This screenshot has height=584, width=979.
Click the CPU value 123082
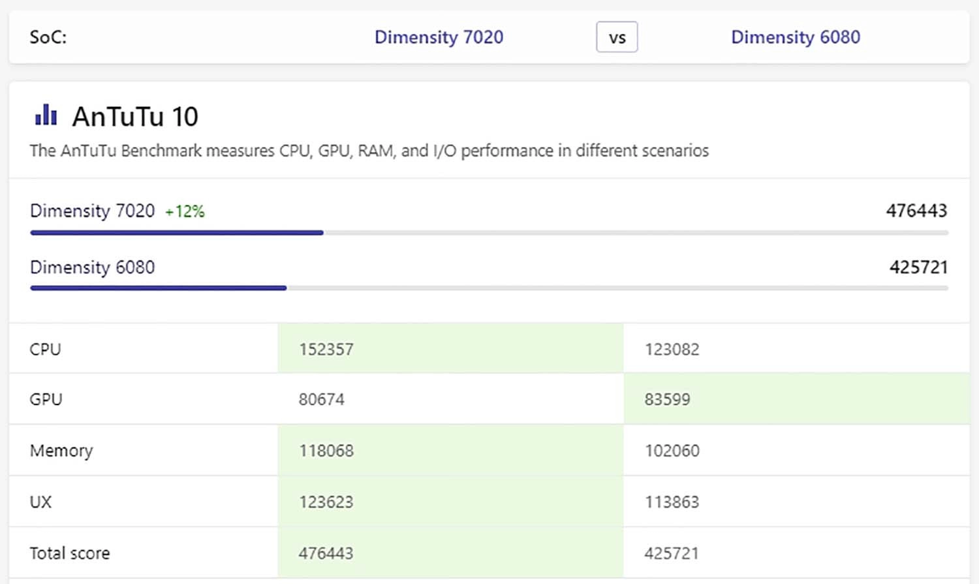coord(672,349)
